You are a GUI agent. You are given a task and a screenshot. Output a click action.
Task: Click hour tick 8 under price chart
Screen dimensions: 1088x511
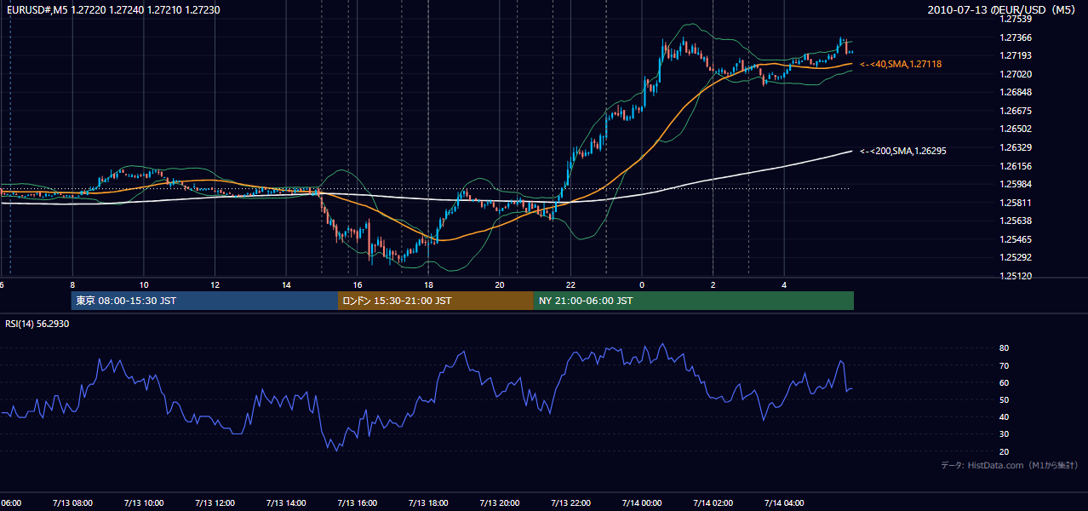pos(72,285)
